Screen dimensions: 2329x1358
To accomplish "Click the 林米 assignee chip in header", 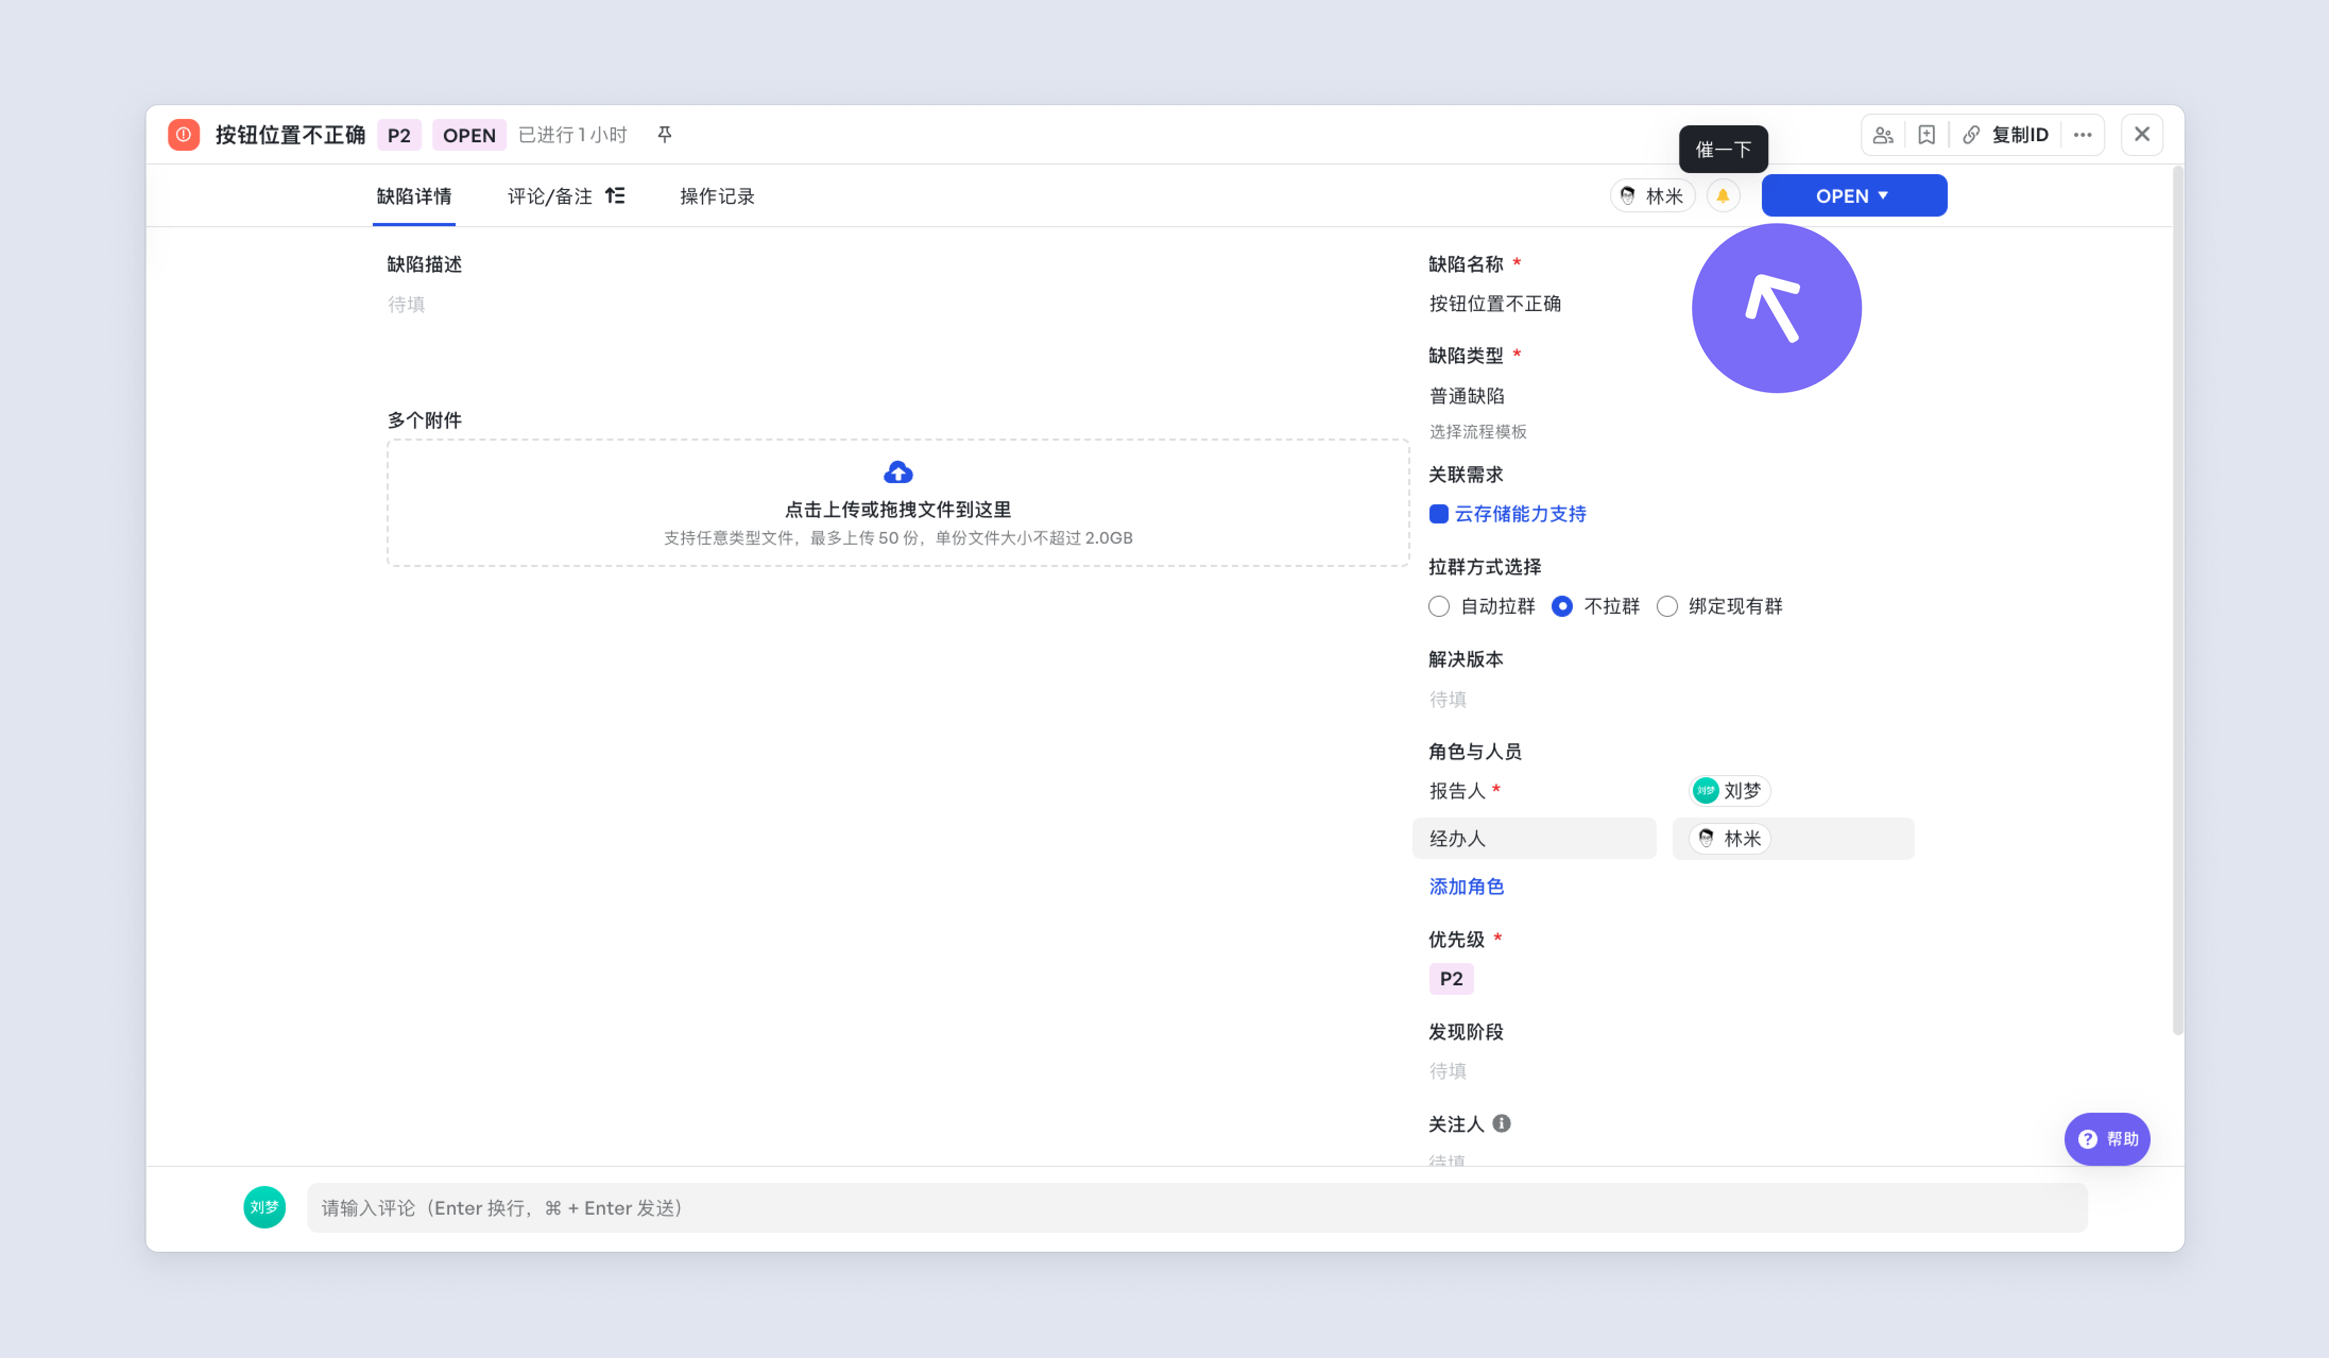I will pyautogui.click(x=1652, y=196).
